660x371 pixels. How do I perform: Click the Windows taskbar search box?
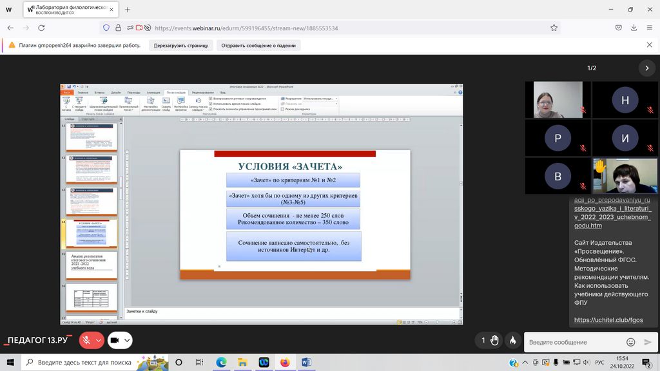click(95, 362)
